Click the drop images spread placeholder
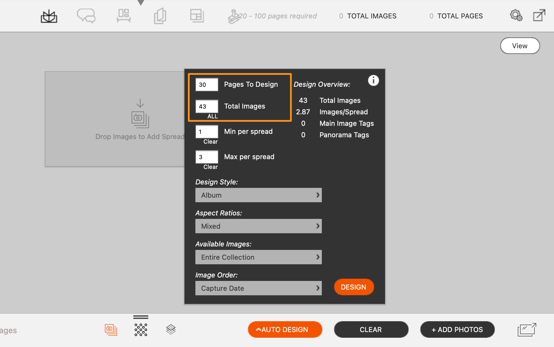Image resolution: width=554 pixels, height=347 pixels. 114,119
